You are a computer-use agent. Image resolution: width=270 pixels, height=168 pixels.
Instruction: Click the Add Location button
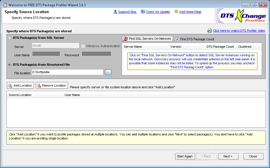21,85
